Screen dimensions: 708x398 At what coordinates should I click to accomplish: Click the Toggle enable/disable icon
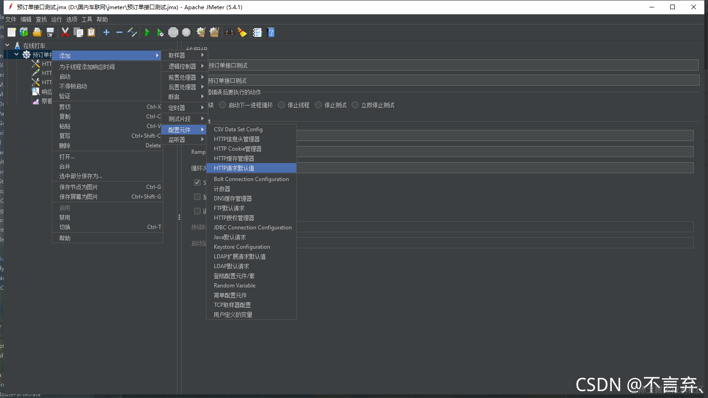point(132,32)
